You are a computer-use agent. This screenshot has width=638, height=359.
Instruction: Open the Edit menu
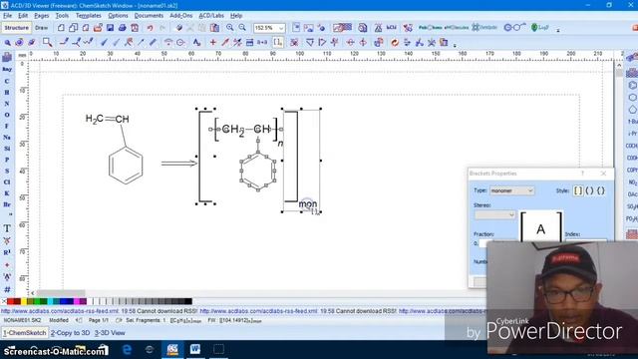pyautogui.click(x=23, y=16)
